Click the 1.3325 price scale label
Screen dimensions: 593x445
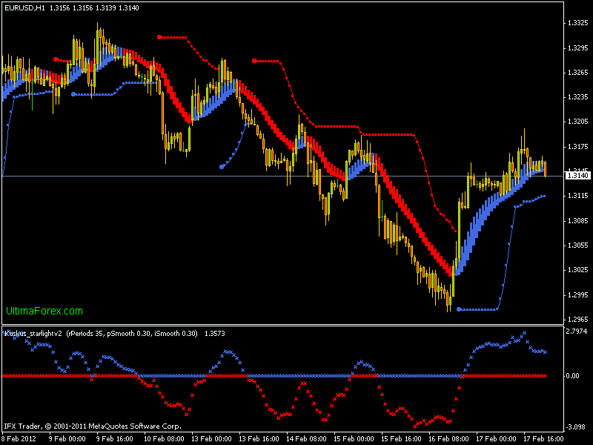578,23
